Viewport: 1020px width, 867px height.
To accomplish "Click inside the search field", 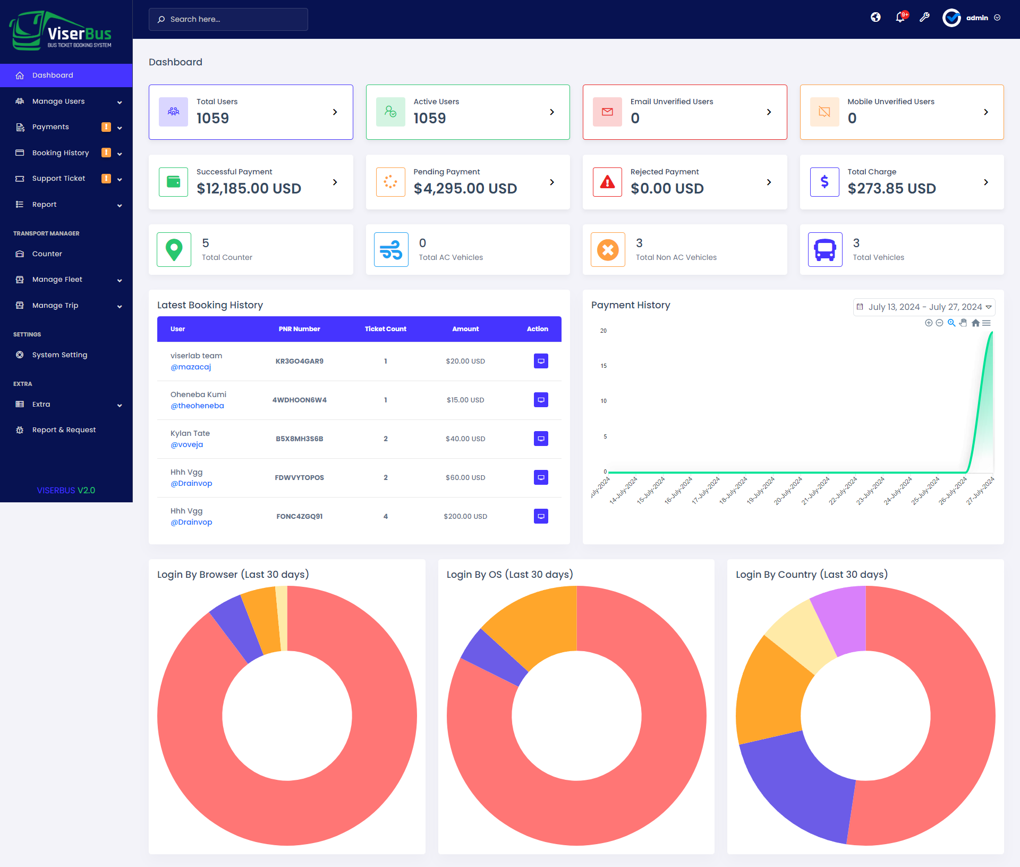I will coord(228,19).
